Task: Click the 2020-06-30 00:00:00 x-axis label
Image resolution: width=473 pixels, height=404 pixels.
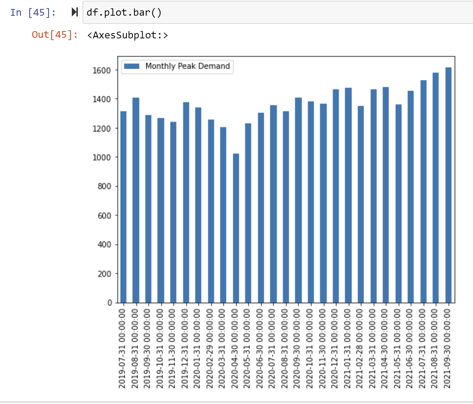Action: 260,349
